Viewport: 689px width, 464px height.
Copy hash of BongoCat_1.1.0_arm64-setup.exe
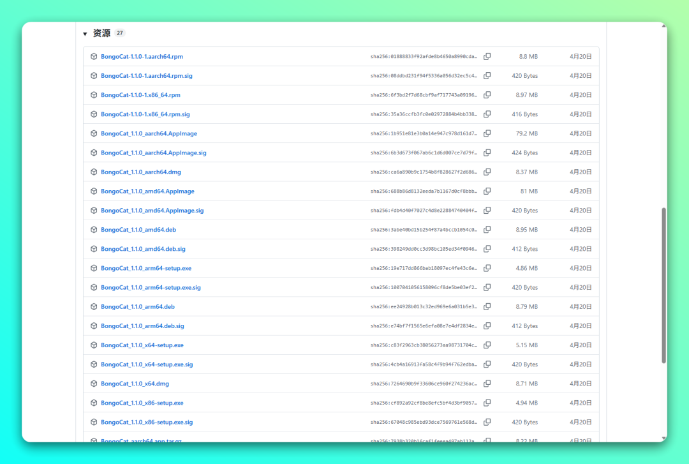[487, 268]
